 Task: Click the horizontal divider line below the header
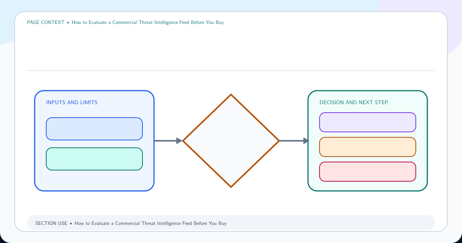(x=231, y=71)
